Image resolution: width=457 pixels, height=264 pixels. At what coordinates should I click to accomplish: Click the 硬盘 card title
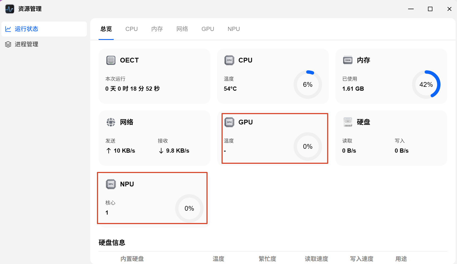(x=363, y=122)
